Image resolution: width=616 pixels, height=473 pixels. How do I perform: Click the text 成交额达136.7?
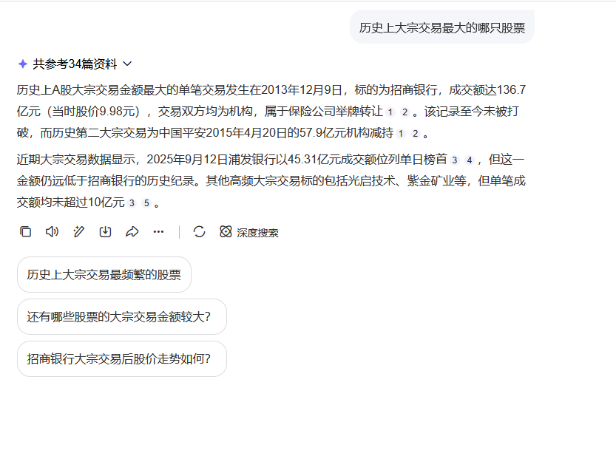pyautogui.click(x=487, y=90)
